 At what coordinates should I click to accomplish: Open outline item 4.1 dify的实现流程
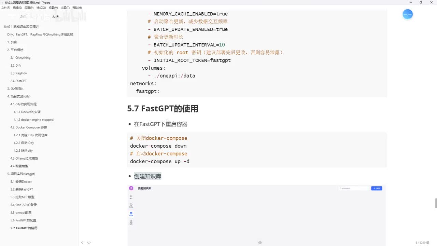(x=24, y=104)
